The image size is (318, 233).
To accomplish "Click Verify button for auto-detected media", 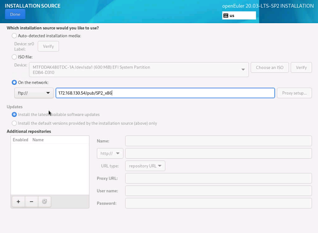I will (x=48, y=46).
